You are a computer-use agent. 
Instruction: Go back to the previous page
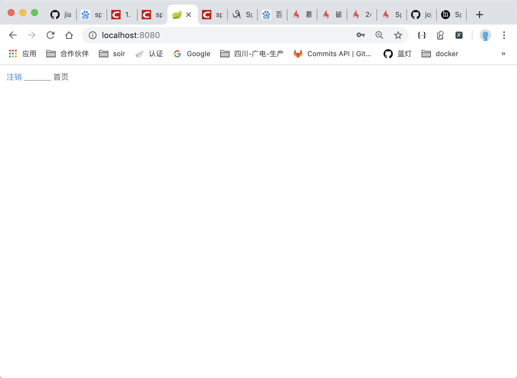pyautogui.click(x=13, y=35)
